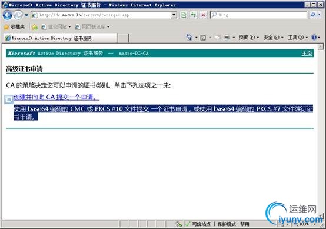Click link 创建并向此 CA 提交一个申请

(56, 97)
